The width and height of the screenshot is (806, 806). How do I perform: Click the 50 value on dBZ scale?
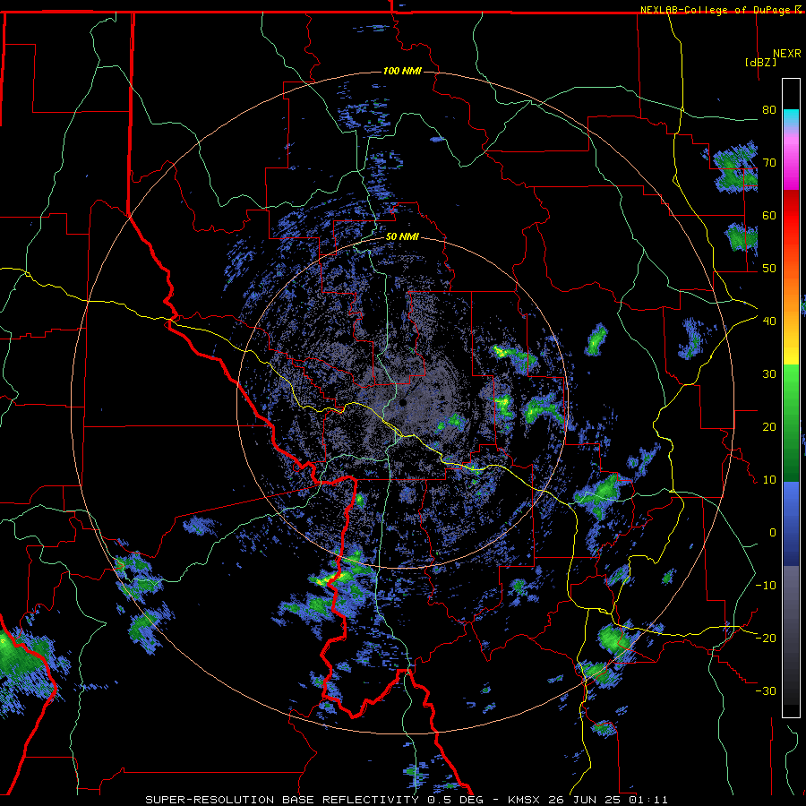[769, 269]
